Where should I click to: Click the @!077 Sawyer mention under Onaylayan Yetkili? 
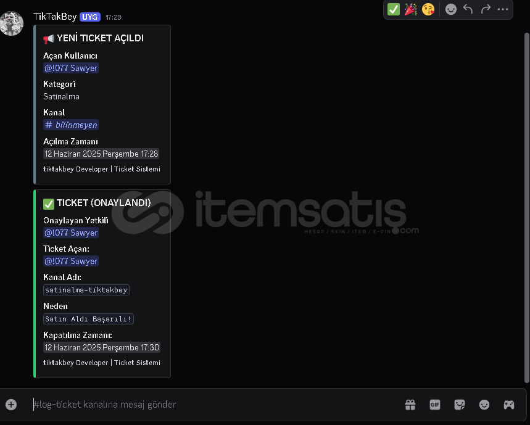(71, 233)
